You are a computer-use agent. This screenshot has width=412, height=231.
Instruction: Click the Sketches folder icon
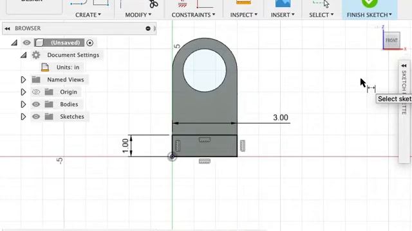click(49, 117)
